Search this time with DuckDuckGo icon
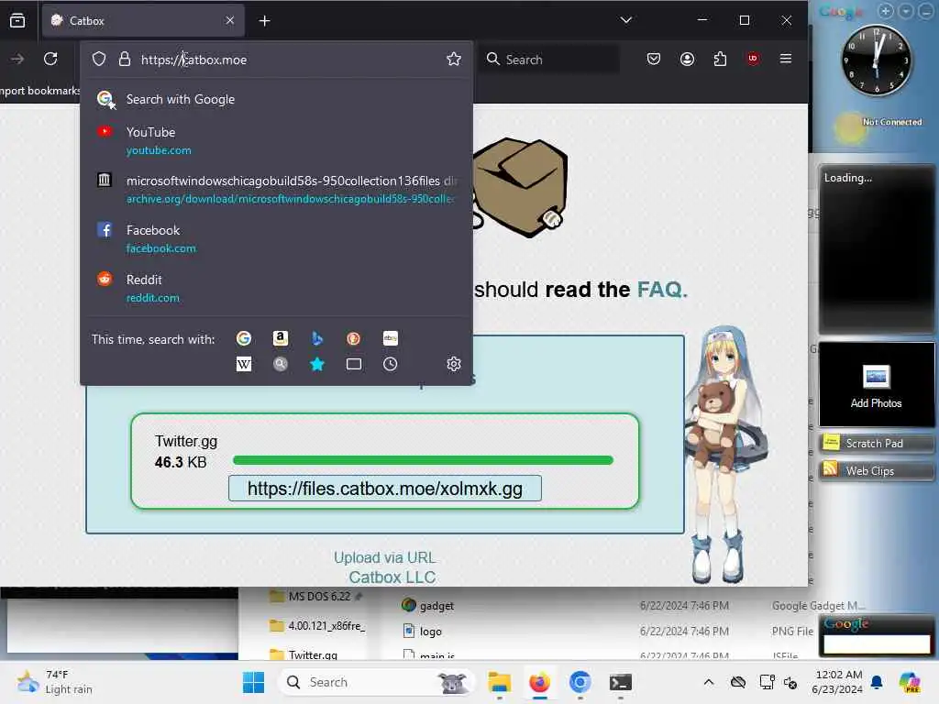This screenshot has width=939, height=704. pyautogui.click(x=353, y=338)
